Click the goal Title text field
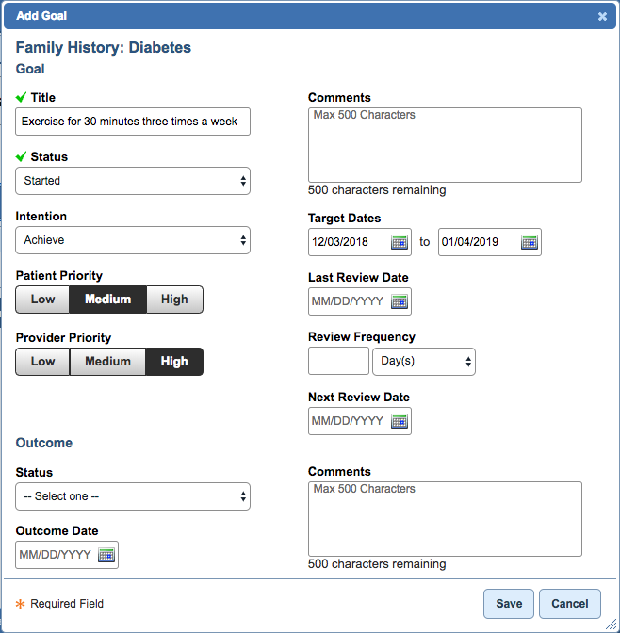The image size is (620, 633). (133, 122)
